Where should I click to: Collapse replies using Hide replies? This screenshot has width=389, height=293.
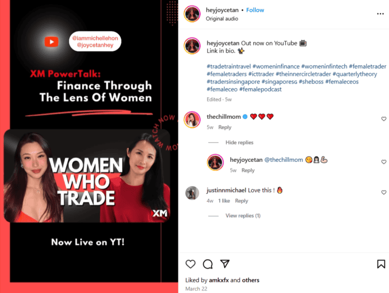[x=240, y=143]
